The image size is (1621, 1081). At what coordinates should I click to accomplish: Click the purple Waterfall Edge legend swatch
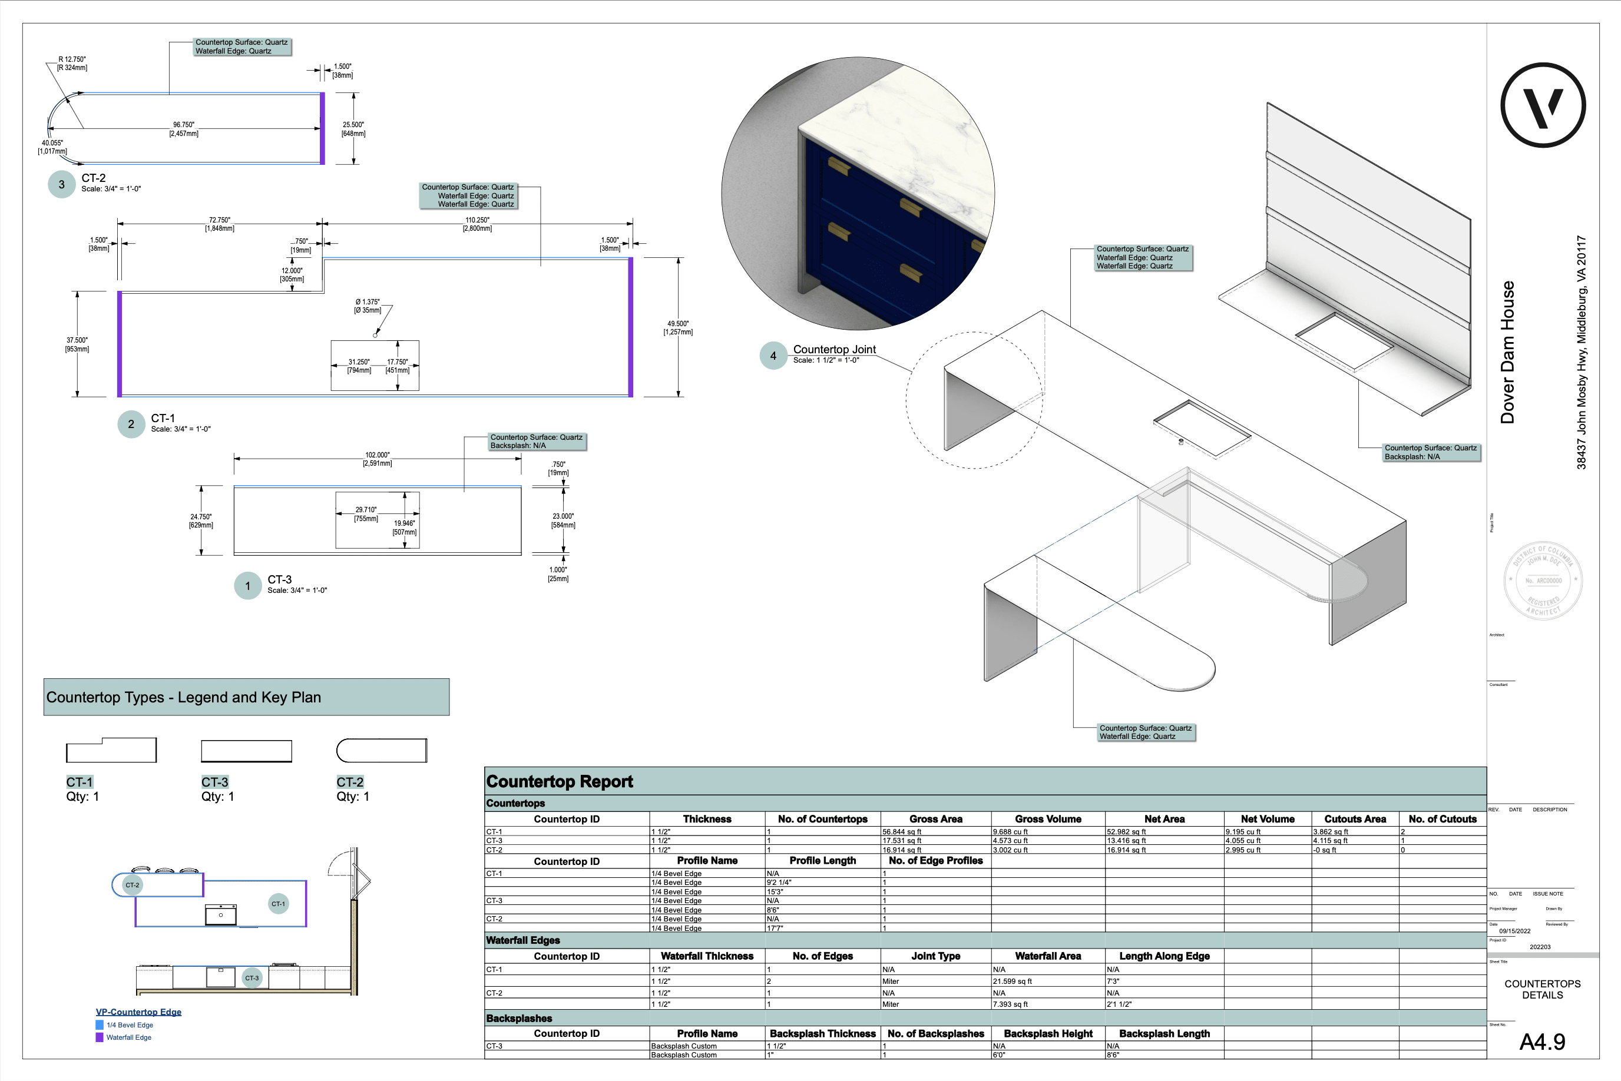pyautogui.click(x=100, y=1037)
